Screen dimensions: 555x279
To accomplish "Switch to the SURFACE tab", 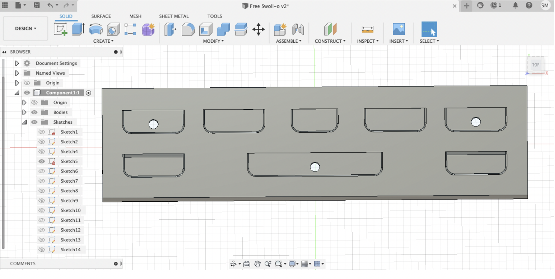I will pos(101,16).
